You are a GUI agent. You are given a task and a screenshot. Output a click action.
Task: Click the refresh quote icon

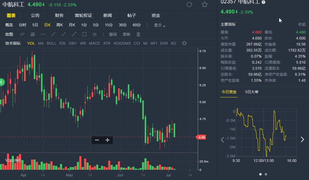(189, 5)
